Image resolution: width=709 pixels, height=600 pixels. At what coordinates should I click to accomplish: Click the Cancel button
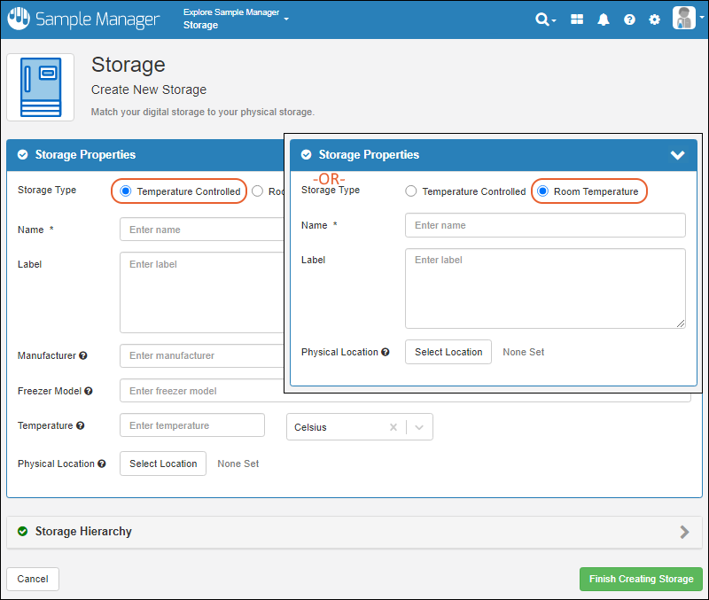point(33,579)
